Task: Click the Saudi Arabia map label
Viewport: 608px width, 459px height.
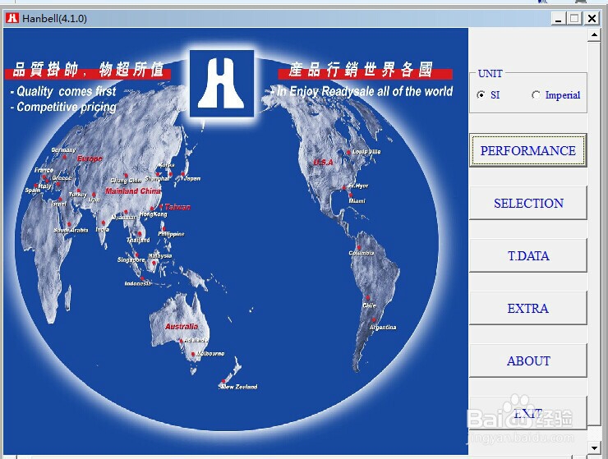Action: pyautogui.click(x=71, y=230)
